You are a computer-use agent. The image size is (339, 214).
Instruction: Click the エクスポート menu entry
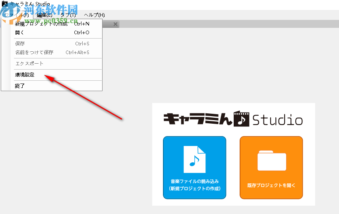pyautogui.click(x=52, y=64)
